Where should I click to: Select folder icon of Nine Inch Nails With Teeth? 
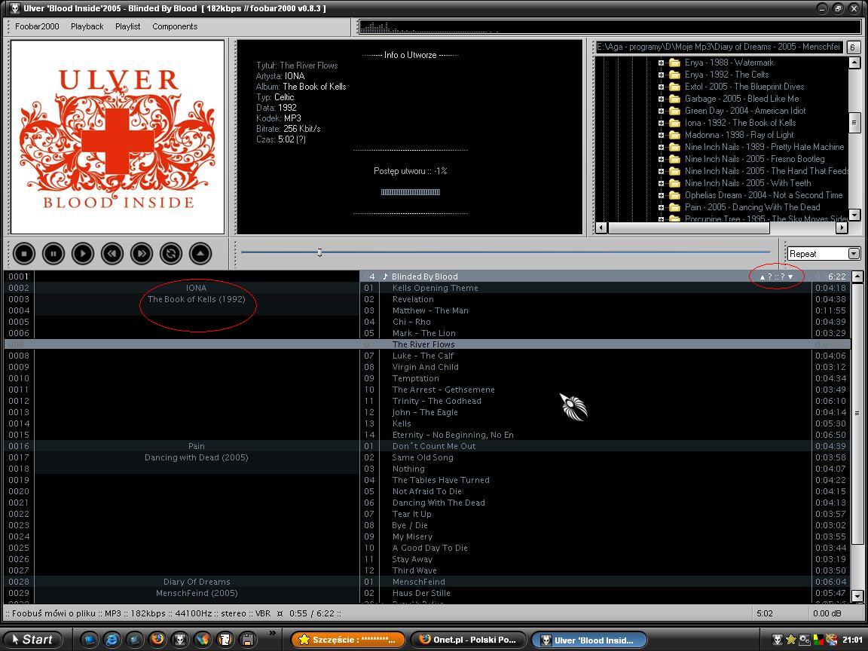click(674, 183)
